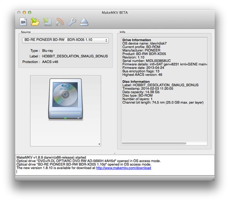Expand the BD-RE PIONEER source drive dropdown
Viewport: 228px width, 200px height.
pos(65,40)
